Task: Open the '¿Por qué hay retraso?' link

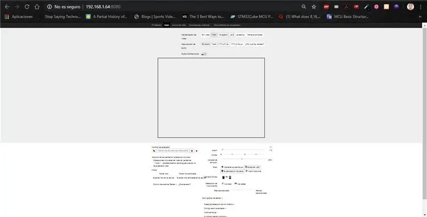Action: point(255,44)
